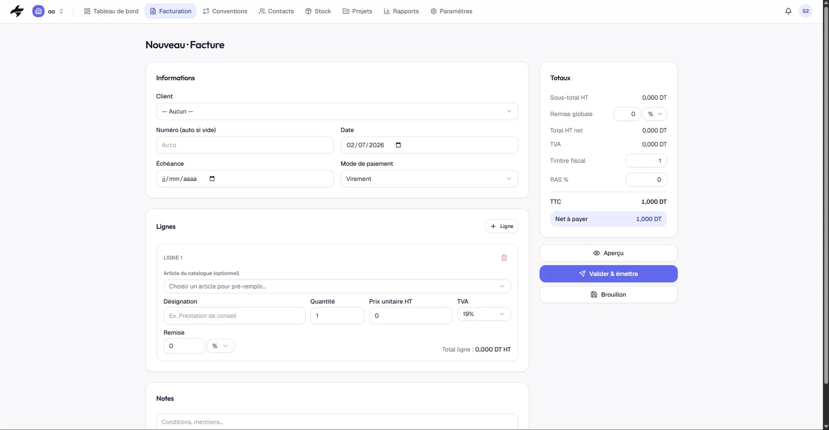The width and height of the screenshot is (829, 430).
Task: Open calendar picker for Échéance field
Action: click(212, 179)
